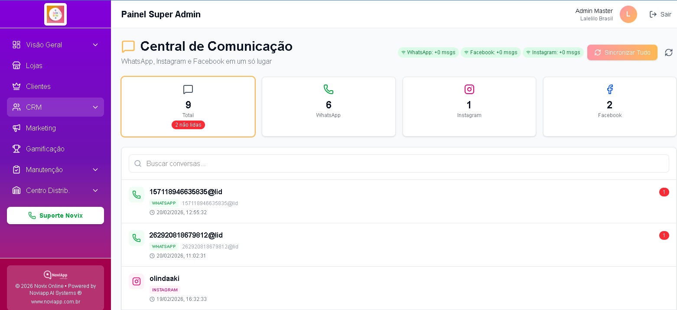Collapse the CRM sidebar menu
The height and width of the screenshot is (310, 677).
[55, 107]
